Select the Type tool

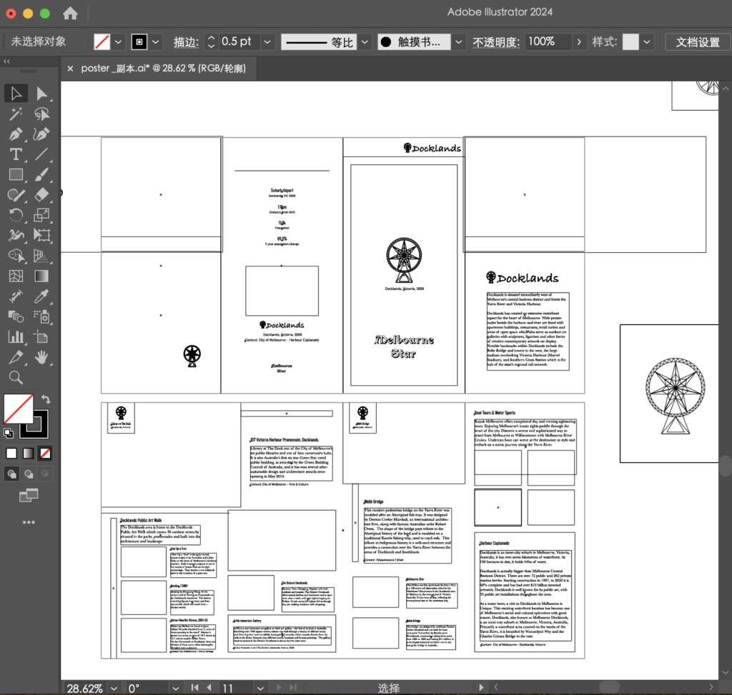click(x=16, y=154)
